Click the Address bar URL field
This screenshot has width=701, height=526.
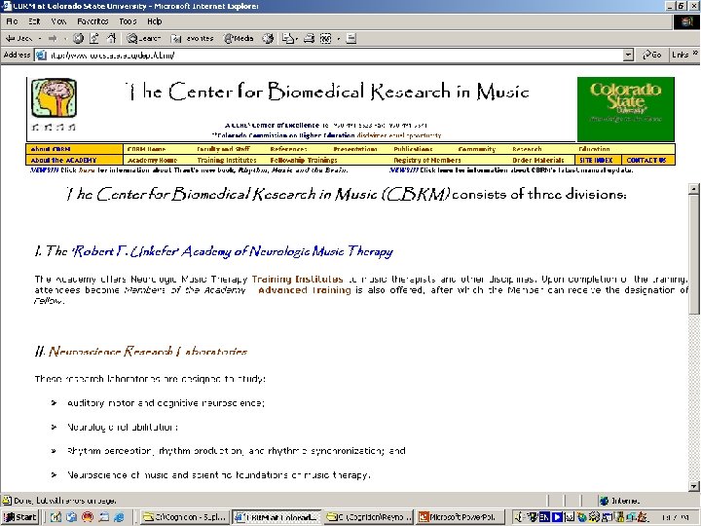pyautogui.click(x=335, y=55)
